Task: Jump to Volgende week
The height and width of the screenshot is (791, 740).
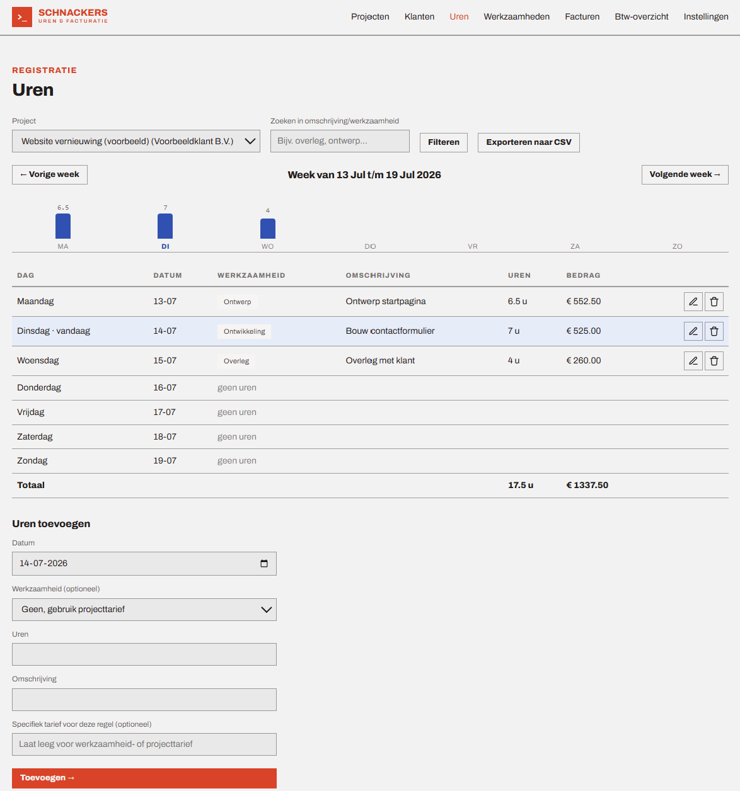Action: (x=685, y=174)
